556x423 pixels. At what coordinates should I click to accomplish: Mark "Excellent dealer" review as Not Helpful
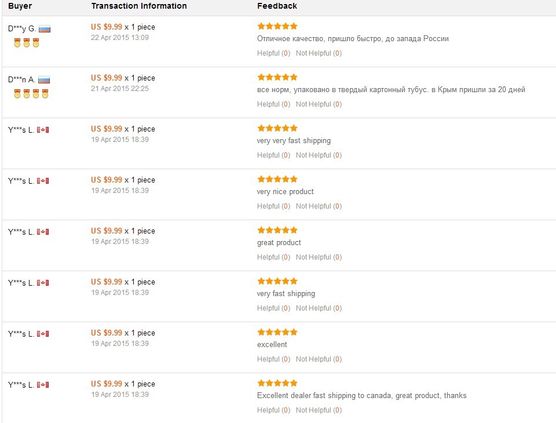pyautogui.click(x=319, y=410)
